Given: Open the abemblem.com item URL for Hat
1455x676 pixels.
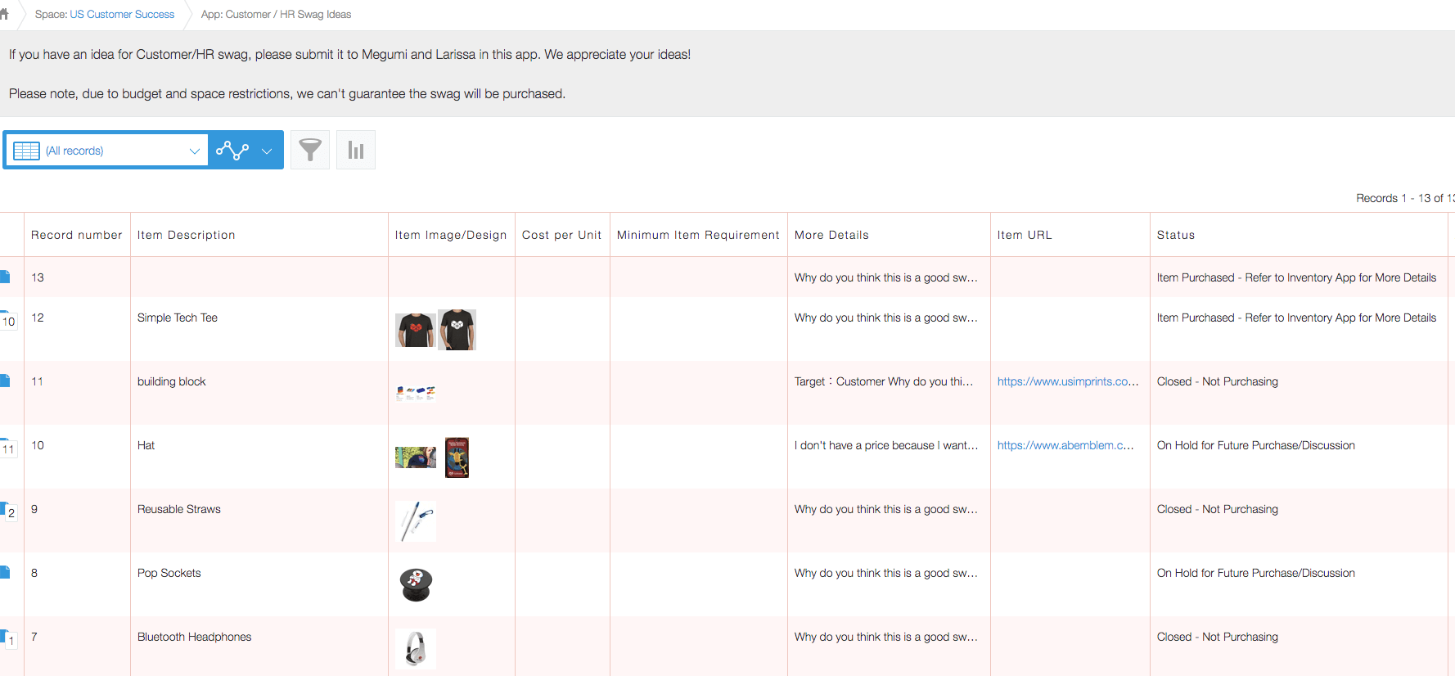Looking at the screenshot, I should [x=1065, y=445].
